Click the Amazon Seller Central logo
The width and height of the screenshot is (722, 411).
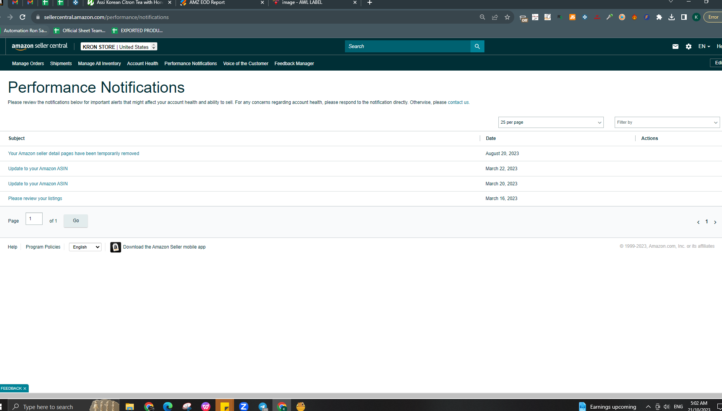point(40,46)
